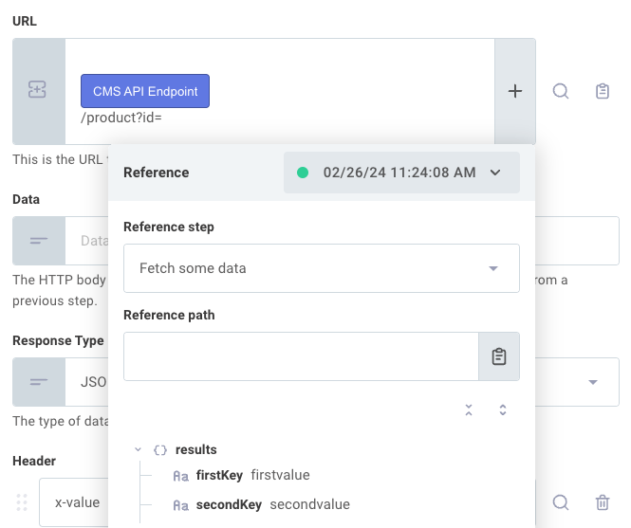631x528 pixels.
Task: Click the 'firstvalue' value text
Action: coord(280,475)
